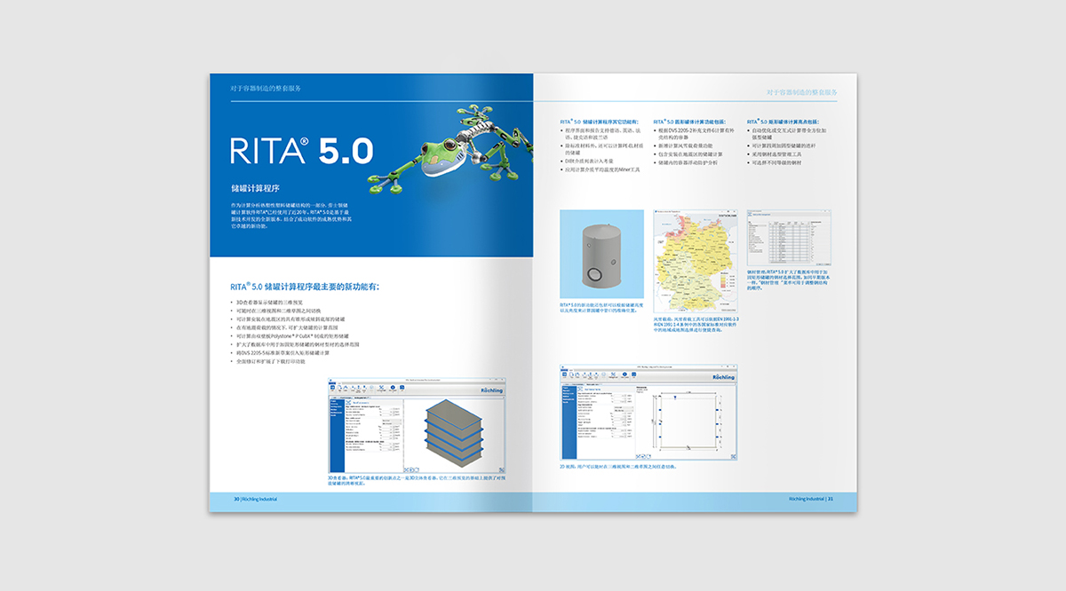The image size is (1066, 591).
Task: Click the heading "RITA 5.0 储罐计算程序最主要的新功能有:"
Action: coord(305,287)
